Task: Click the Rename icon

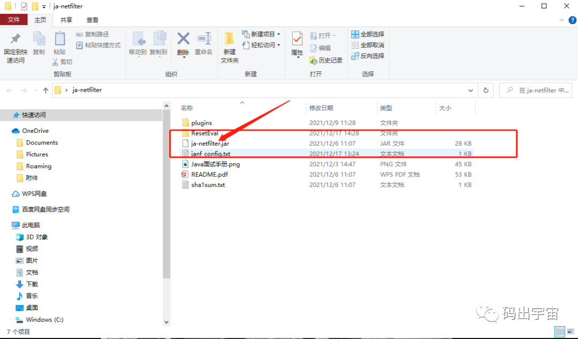Action: click(x=204, y=39)
